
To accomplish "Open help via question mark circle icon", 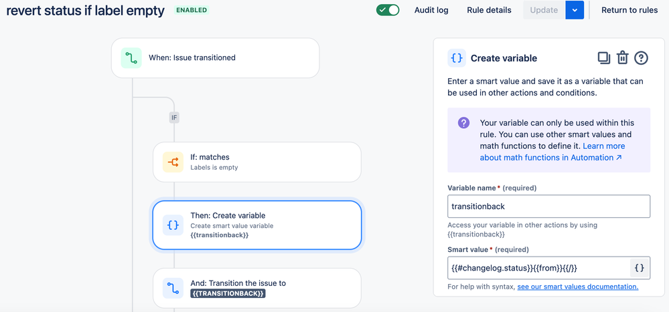I will [642, 58].
